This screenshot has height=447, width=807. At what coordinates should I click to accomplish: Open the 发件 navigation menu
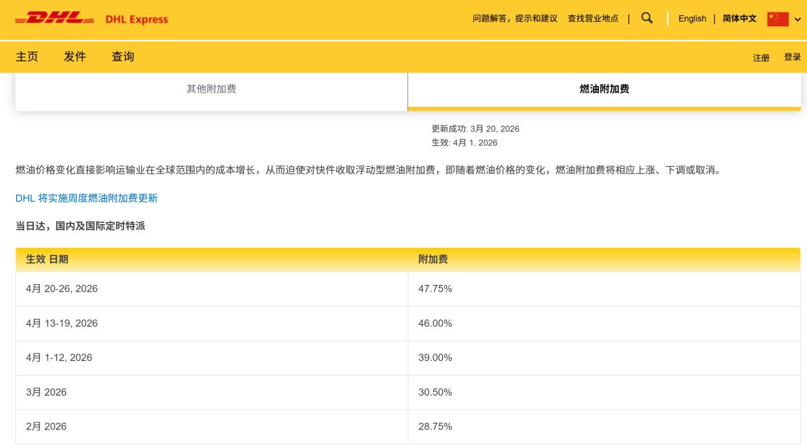pos(74,57)
